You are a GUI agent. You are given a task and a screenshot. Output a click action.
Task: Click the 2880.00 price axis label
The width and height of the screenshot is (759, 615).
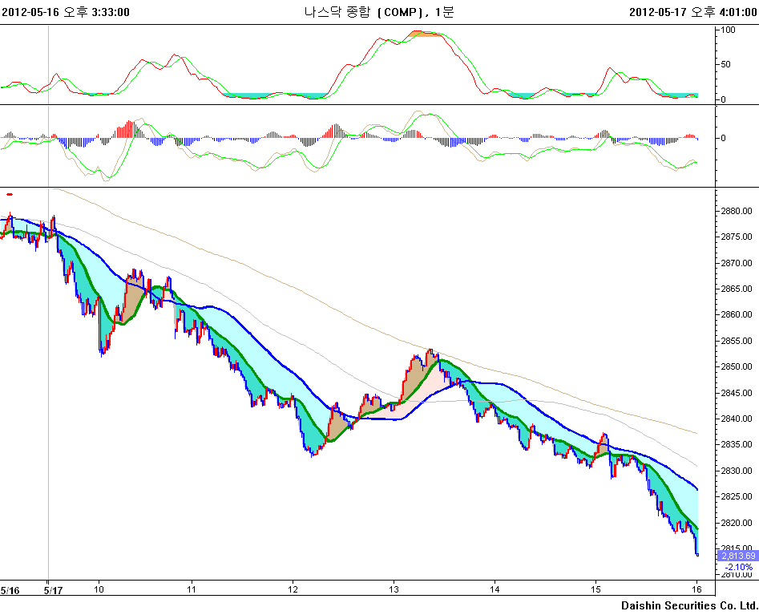[736, 211]
